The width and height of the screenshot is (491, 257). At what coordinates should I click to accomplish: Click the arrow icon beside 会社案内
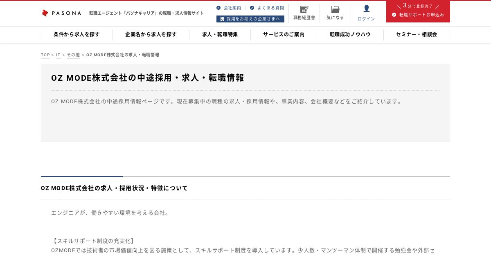218,8
